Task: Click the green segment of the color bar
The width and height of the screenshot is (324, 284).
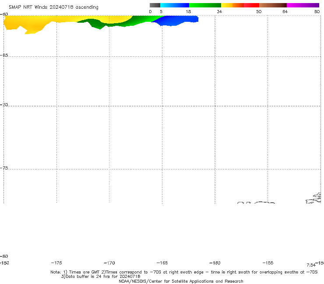Action: (205, 5)
